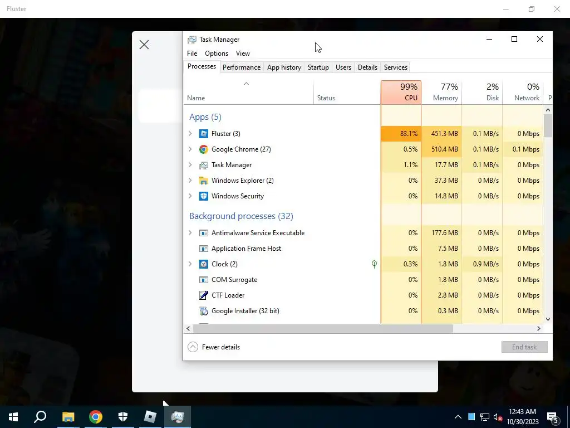Click the Google Installer (32 bit) icon

coord(204,311)
